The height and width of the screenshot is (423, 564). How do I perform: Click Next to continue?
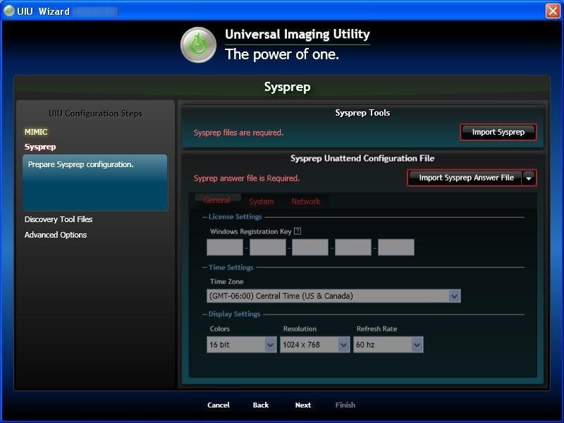(x=303, y=405)
